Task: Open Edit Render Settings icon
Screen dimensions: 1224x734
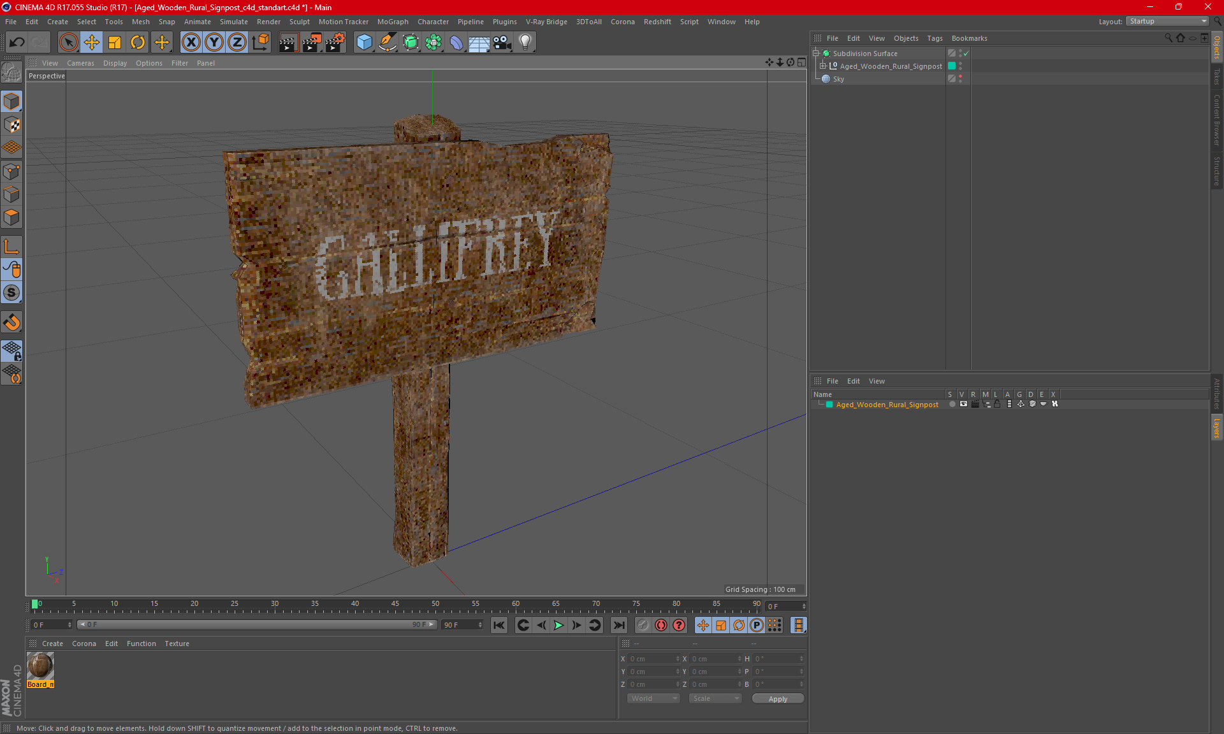Action: [335, 43]
